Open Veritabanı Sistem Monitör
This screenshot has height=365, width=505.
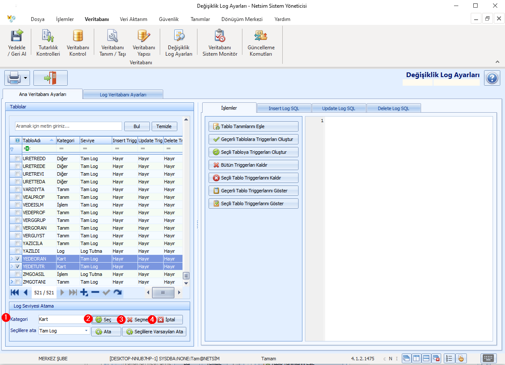coord(220,43)
